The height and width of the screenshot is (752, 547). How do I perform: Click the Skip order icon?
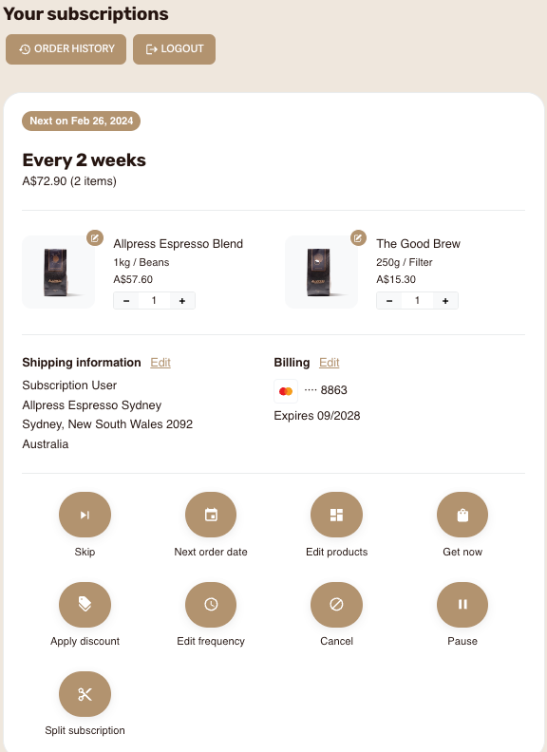pos(85,515)
